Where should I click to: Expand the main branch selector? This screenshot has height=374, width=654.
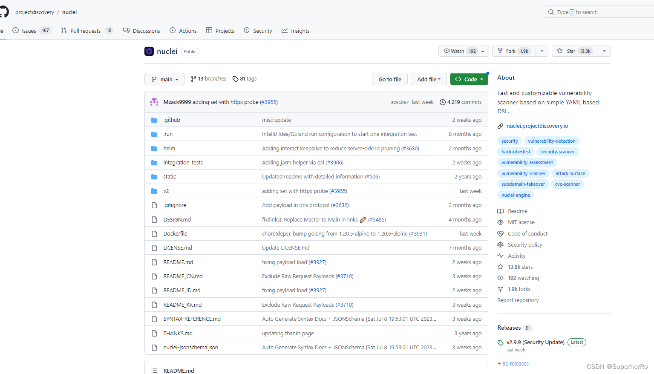pos(164,79)
